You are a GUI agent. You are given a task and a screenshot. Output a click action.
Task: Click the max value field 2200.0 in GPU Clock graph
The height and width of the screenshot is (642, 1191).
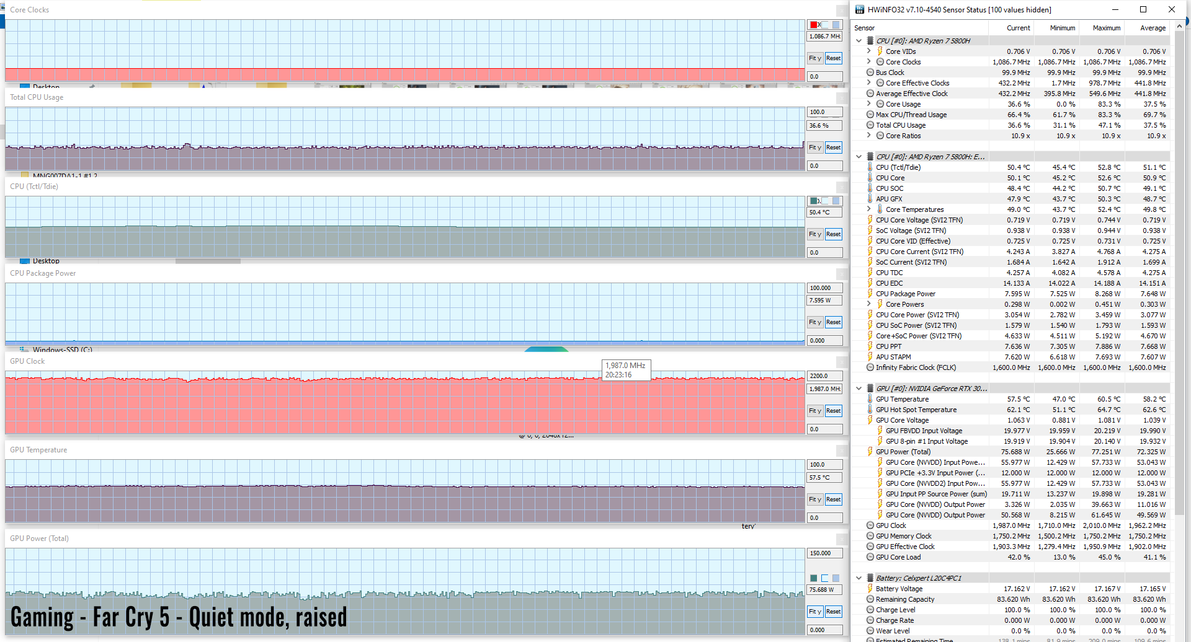pyautogui.click(x=824, y=376)
